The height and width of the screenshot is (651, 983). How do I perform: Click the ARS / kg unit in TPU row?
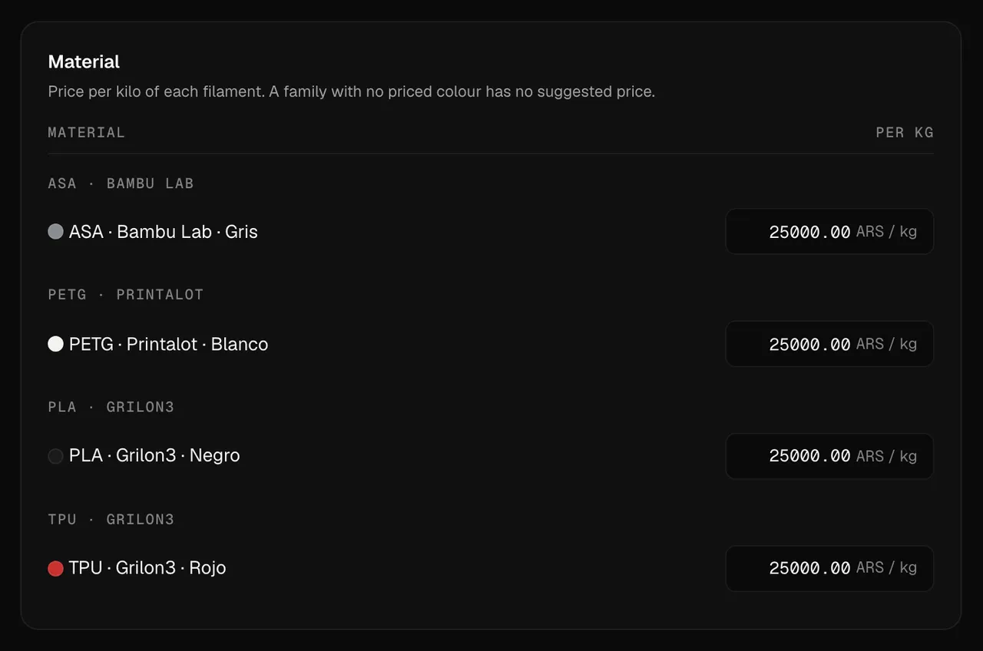(x=886, y=567)
